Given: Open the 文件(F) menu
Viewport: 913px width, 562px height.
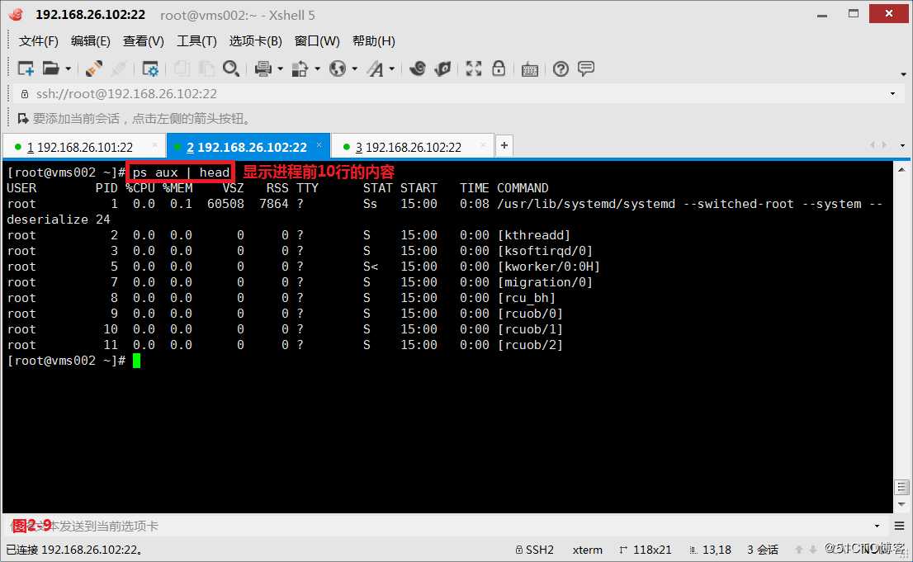Looking at the screenshot, I should 39,40.
